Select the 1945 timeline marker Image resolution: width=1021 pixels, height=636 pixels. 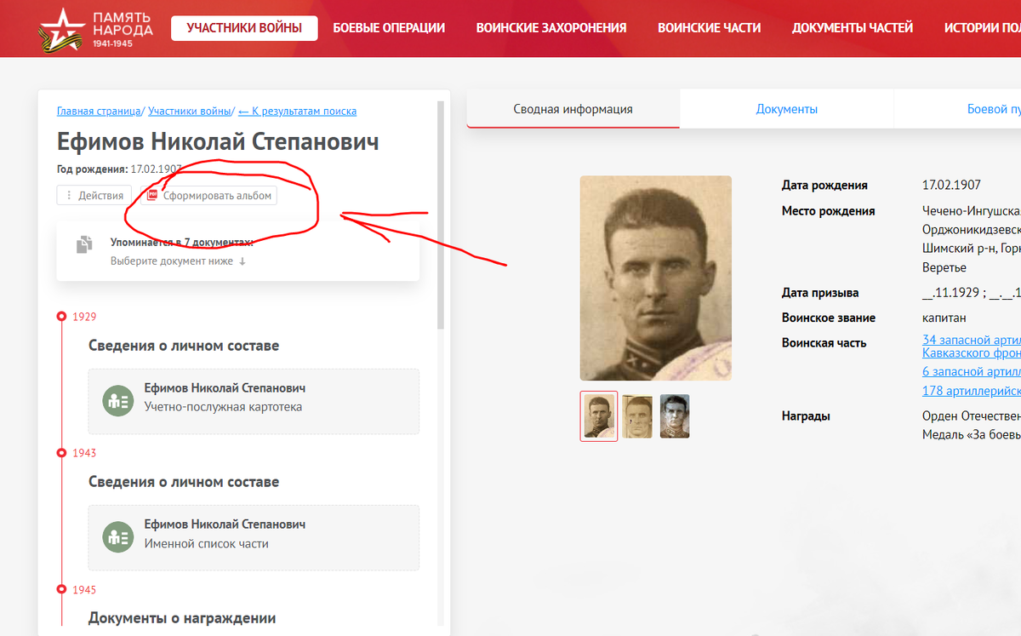pyautogui.click(x=61, y=589)
